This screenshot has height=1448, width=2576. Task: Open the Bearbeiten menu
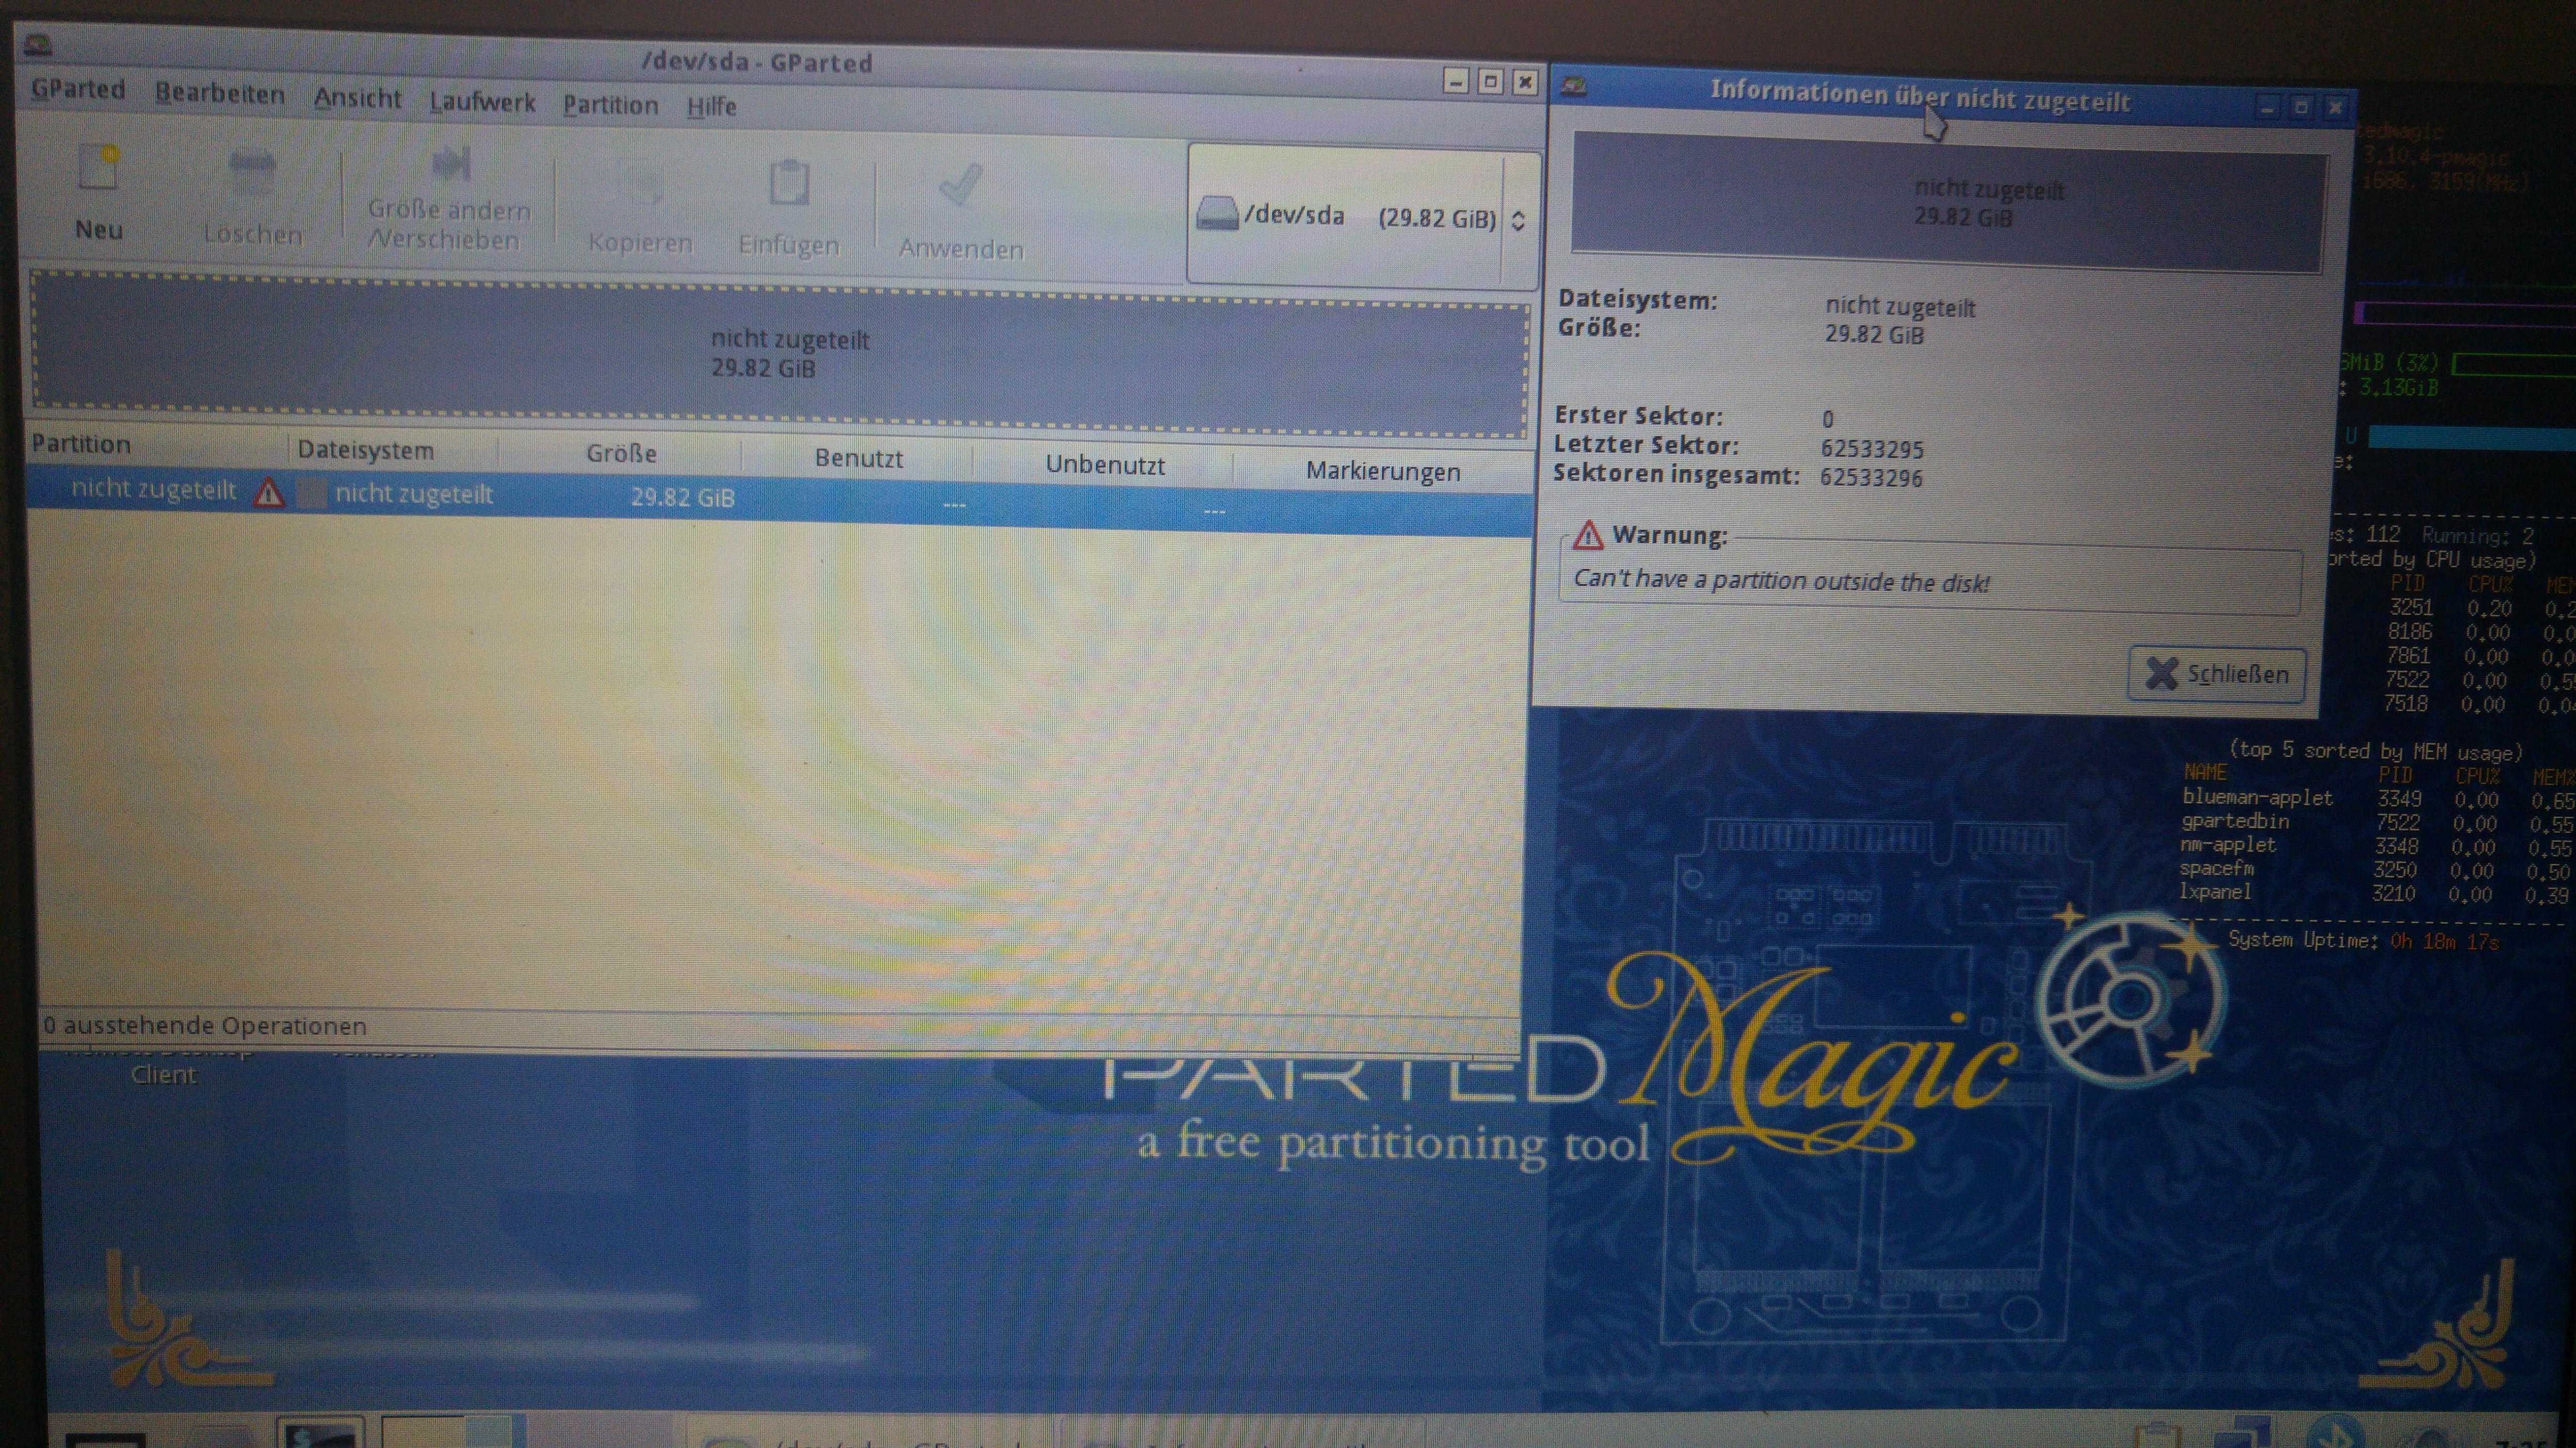coord(219,94)
